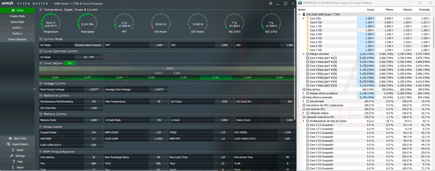Collapse the Control Mode section
This screenshot has height=171, width=435.
pos(41,39)
